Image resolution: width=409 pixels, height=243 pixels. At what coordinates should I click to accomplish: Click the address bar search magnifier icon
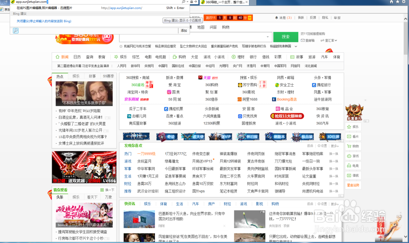(x=184, y=2)
